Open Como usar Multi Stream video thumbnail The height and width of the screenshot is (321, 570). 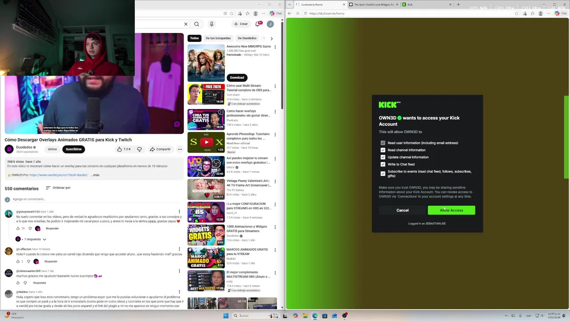206,94
